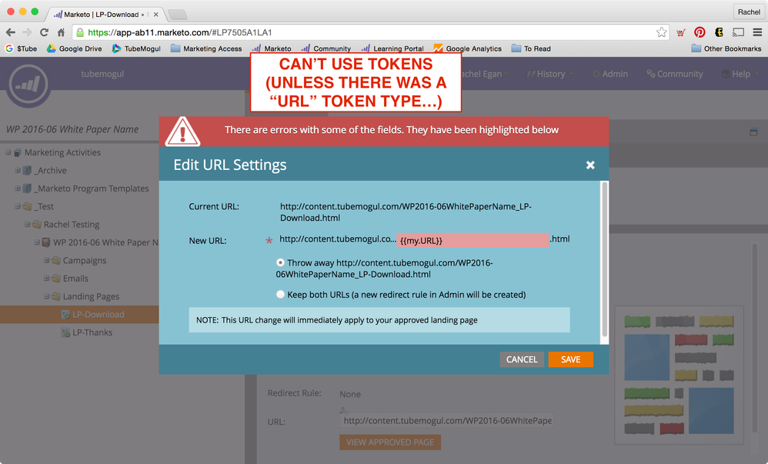Open To Read bookmarks folder

tap(531, 48)
